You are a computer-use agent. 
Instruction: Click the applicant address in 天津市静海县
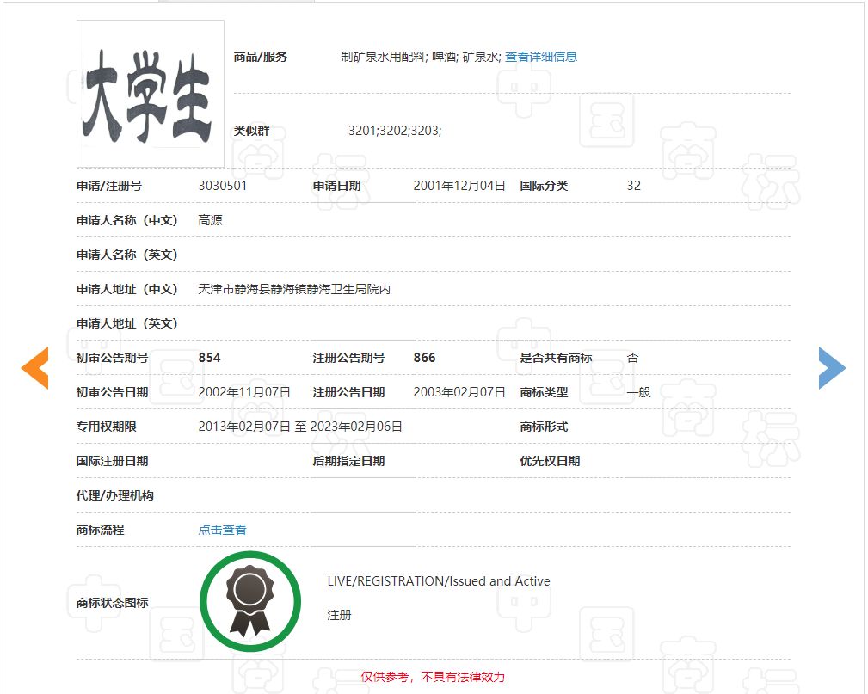tap(294, 289)
